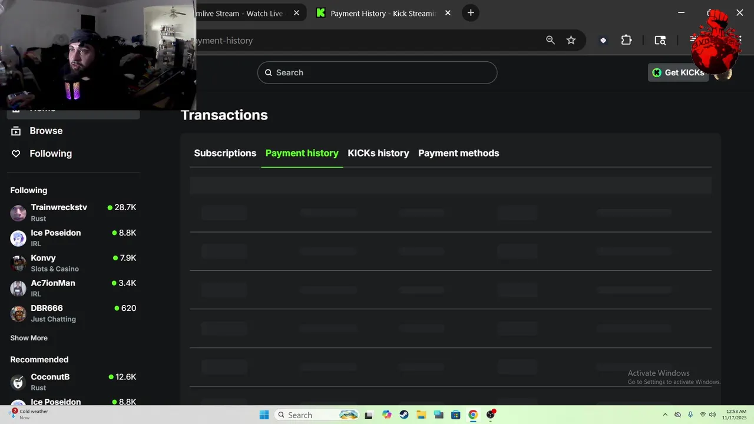This screenshot has height=424, width=754.
Task: Click the Chrome taskbar icon
Action: click(x=473, y=415)
